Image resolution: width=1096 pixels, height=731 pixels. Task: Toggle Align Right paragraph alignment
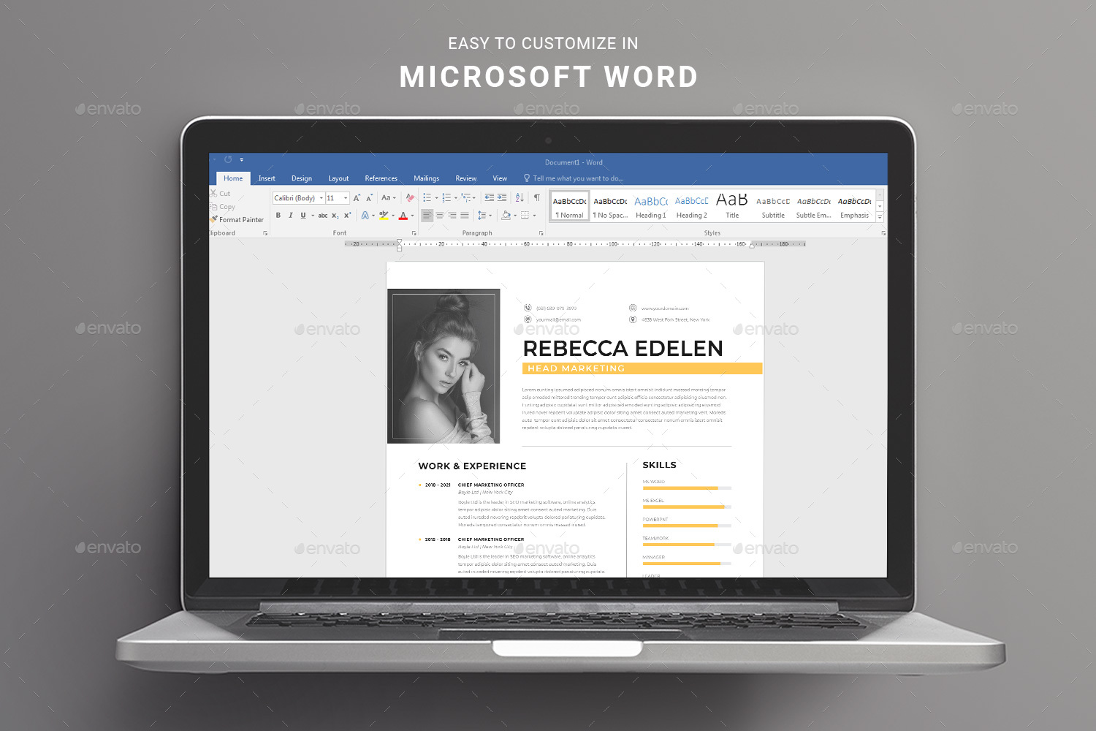coord(452,216)
